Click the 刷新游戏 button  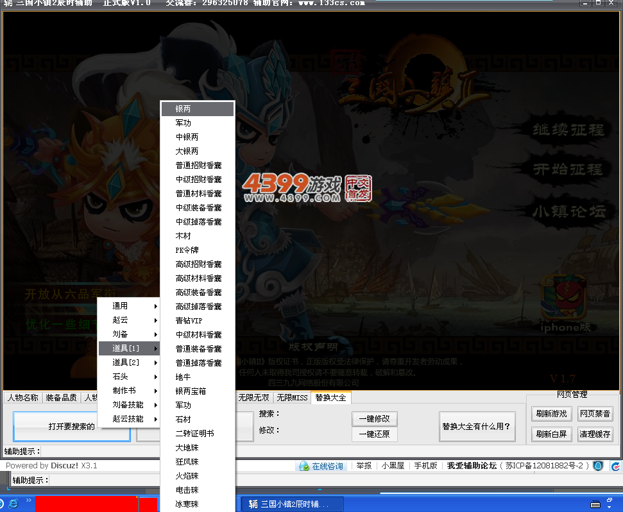point(552,413)
